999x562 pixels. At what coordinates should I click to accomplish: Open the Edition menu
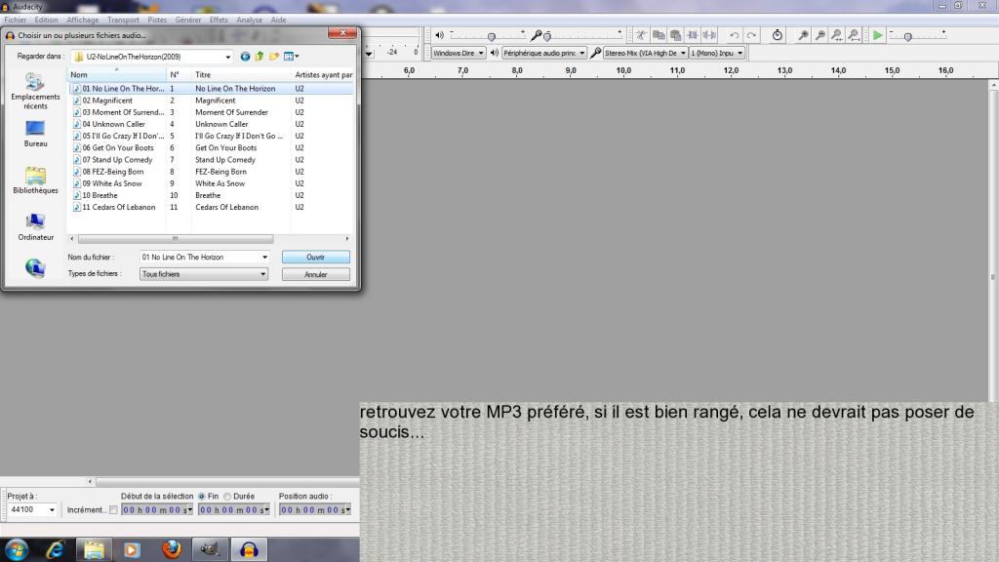tap(46, 20)
